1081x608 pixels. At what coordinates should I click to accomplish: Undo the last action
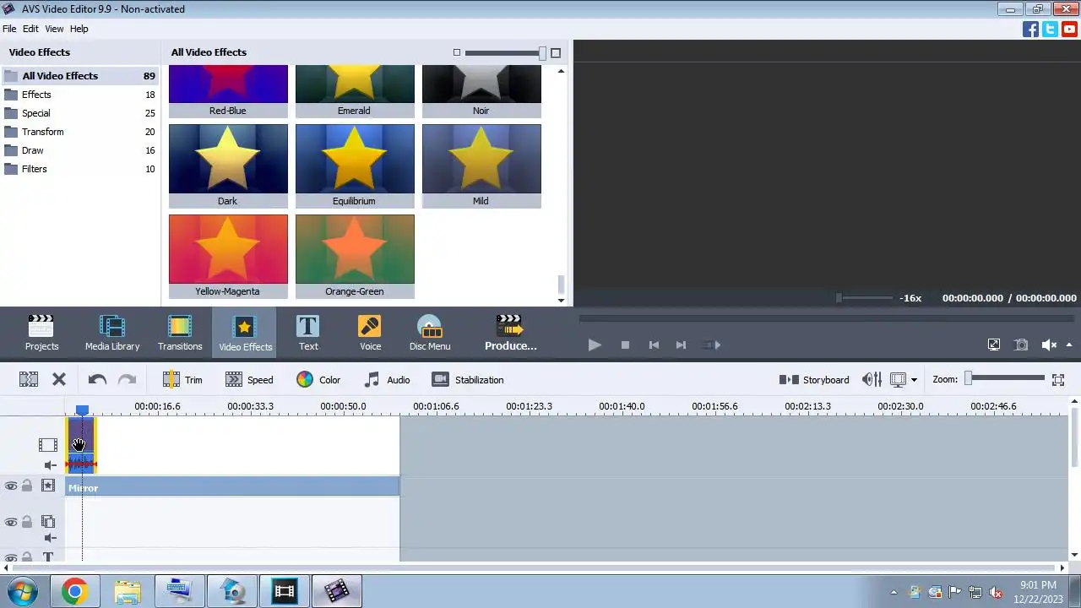tap(97, 380)
